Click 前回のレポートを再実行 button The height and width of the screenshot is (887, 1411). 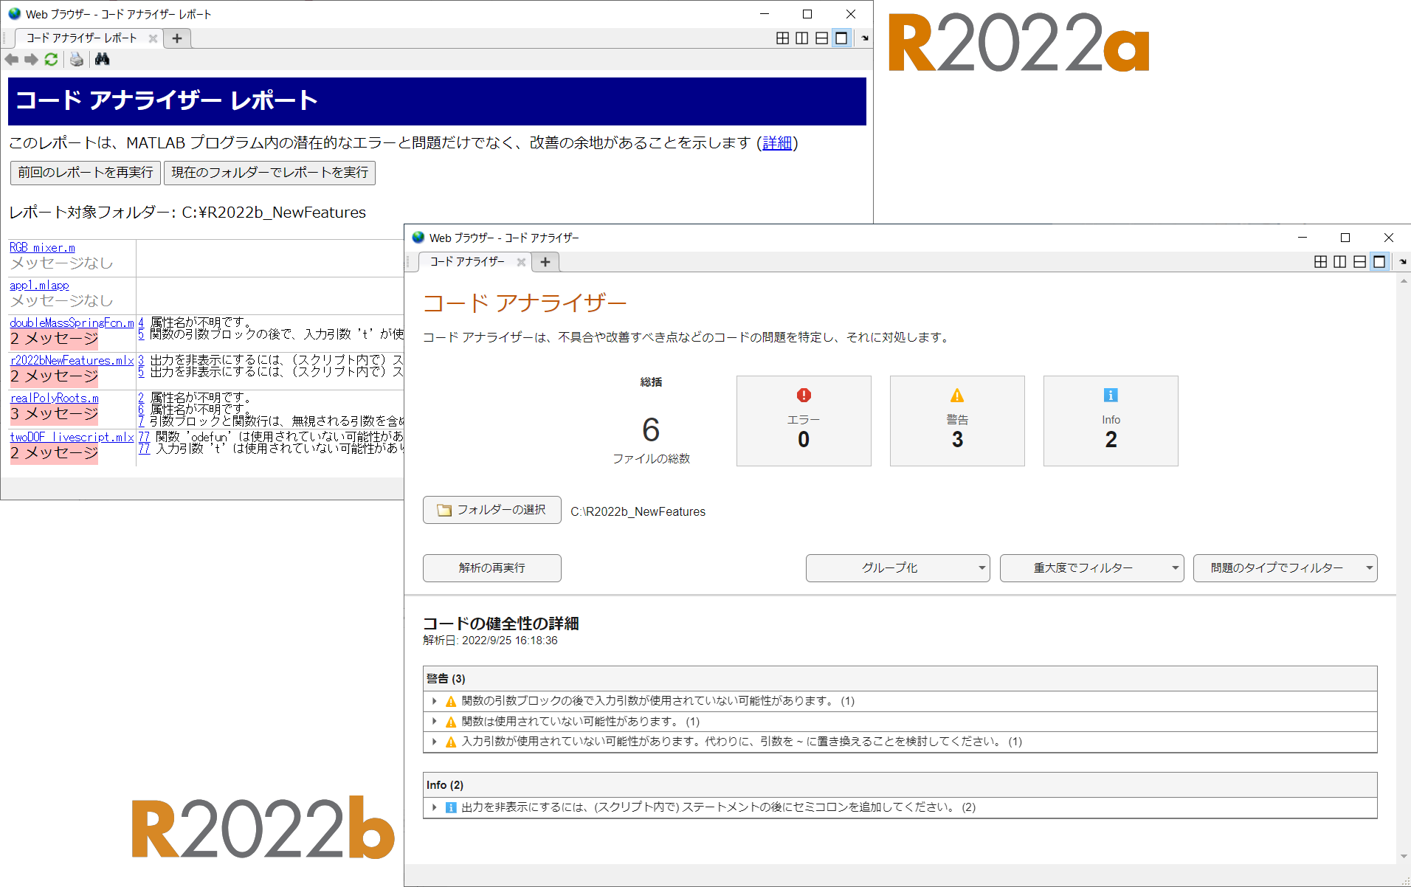[x=86, y=173]
